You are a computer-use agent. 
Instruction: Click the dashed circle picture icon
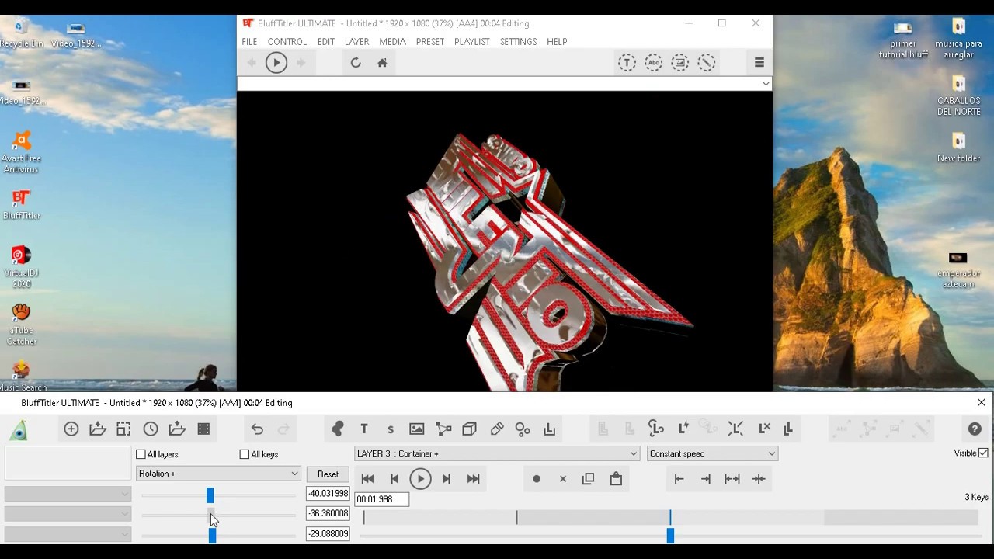click(x=680, y=63)
